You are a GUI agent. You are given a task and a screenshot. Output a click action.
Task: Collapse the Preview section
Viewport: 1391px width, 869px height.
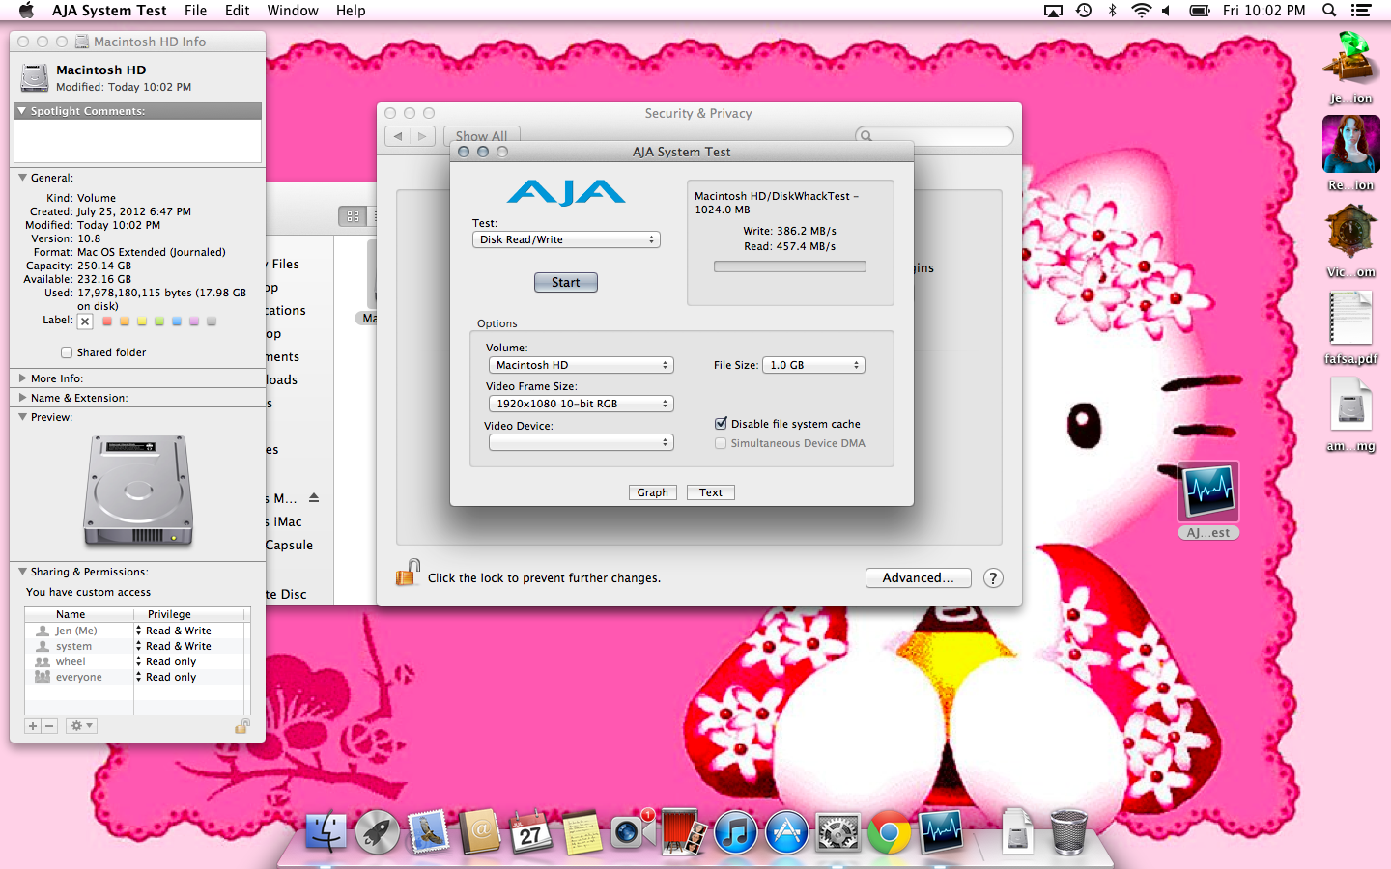click(x=22, y=417)
